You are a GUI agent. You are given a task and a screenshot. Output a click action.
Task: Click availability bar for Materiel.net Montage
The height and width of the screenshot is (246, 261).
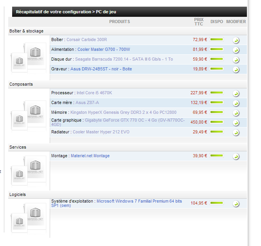click(x=216, y=156)
